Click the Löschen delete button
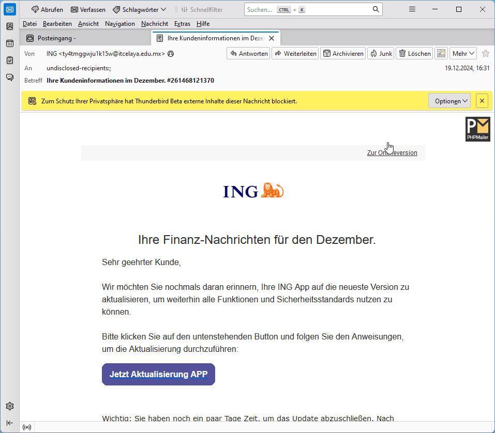The width and height of the screenshot is (495, 433). pos(415,54)
